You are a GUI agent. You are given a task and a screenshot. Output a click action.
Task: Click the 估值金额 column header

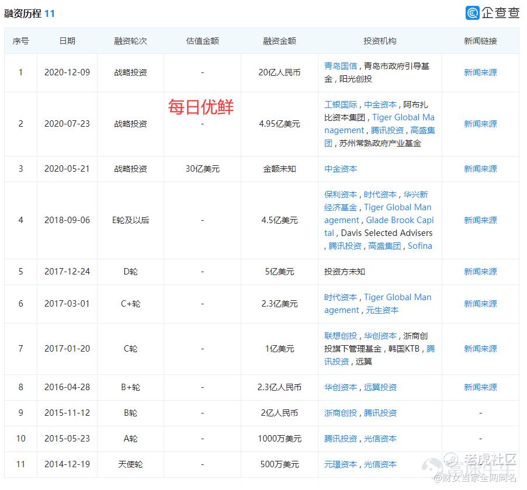pyautogui.click(x=202, y=41)
